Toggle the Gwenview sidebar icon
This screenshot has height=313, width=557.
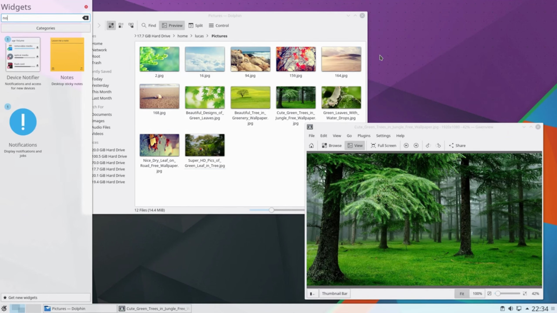pyautogui.click(x=312, y=294)
